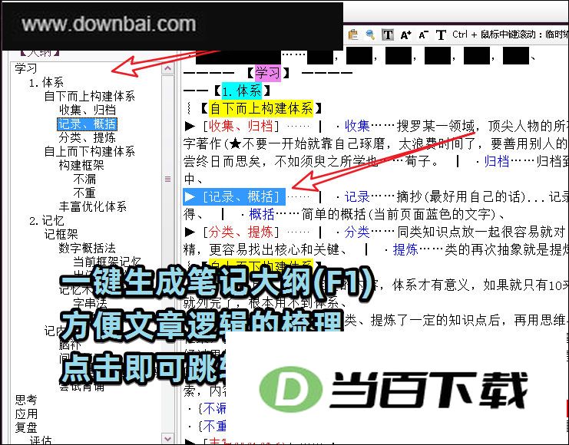
Task: Select 复盘 in outline tree
Action: point(26,427)
